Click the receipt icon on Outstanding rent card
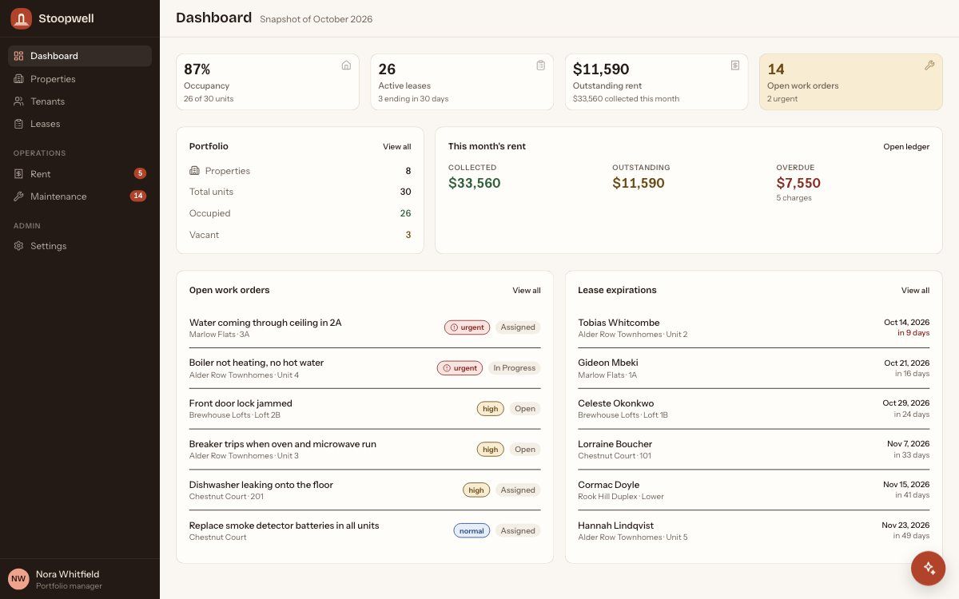 pyautogui.click(x=735, y=65)
